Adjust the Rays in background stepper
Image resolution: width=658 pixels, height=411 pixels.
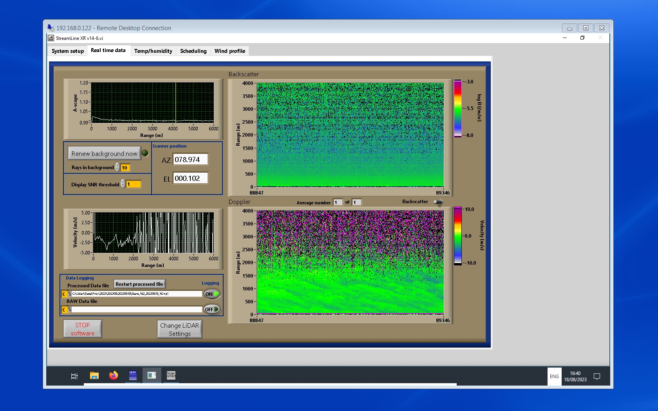pos(117,168)
